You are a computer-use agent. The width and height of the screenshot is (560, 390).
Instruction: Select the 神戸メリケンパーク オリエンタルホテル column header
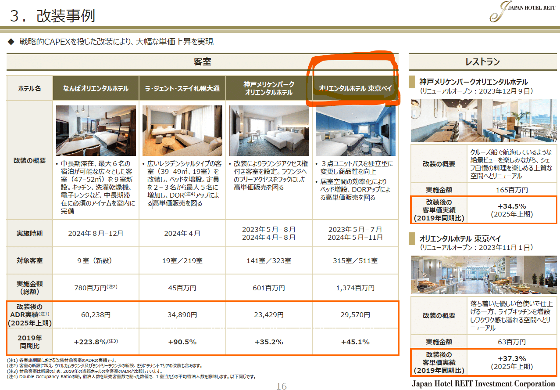(269, 89)
